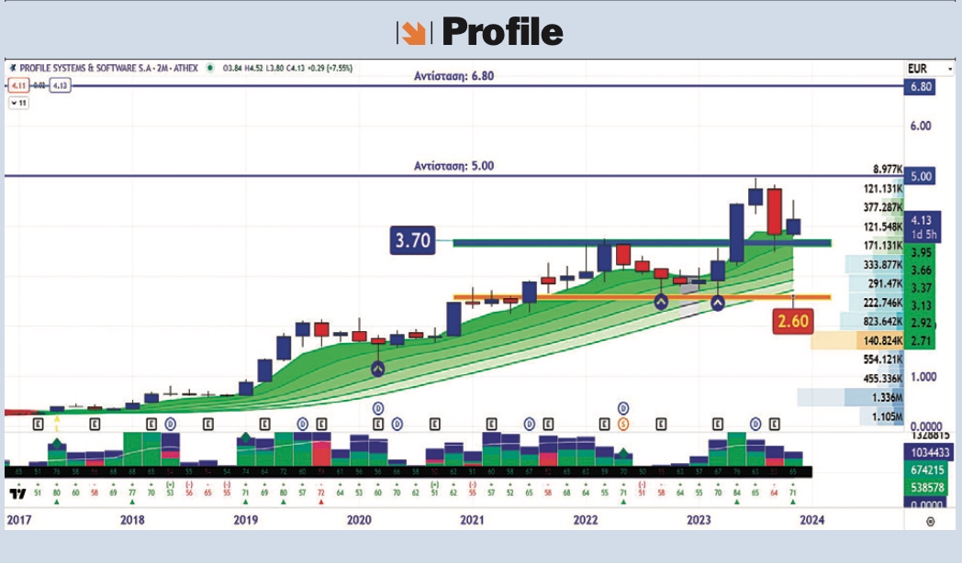The width and height of the screenshot is (962, 563).
Task: Click the blue 4.13 buy price box
Action: (60, 86)
